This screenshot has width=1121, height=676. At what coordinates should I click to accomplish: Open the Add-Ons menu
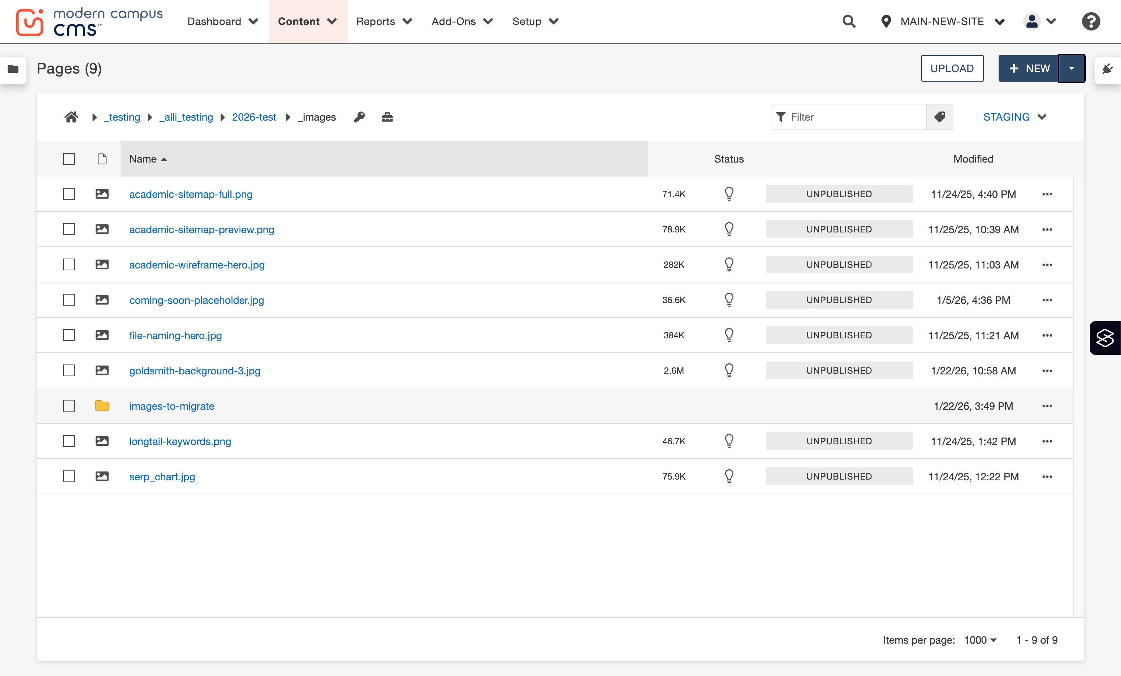462,21
